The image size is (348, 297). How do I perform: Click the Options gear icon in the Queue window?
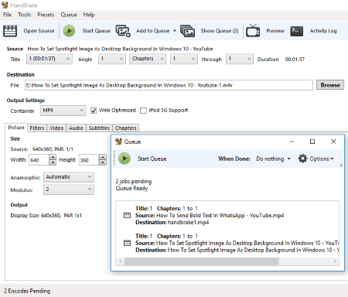tap(302, 159)
